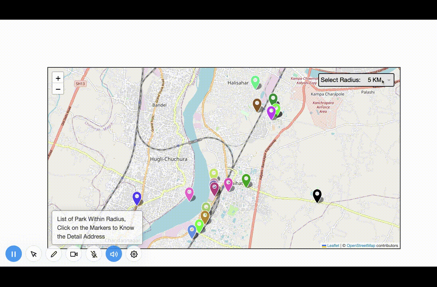Click the black marker east of Naihati
437x287 pixels.
point(317,196)
